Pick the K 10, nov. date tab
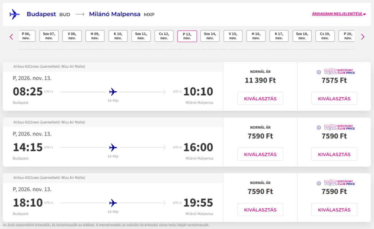Screen dimensions: 374x229 click(x=118, y=36)
